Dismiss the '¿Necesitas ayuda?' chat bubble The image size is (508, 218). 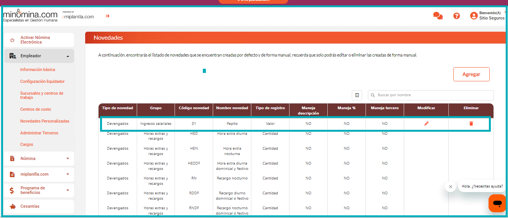pos(451,187)
